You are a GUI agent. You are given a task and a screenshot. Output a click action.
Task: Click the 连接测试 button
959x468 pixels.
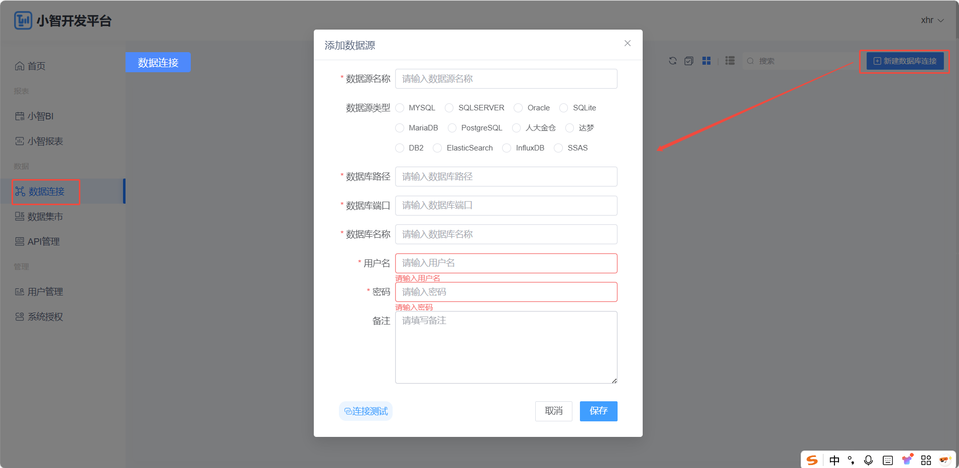click(366, 411)
